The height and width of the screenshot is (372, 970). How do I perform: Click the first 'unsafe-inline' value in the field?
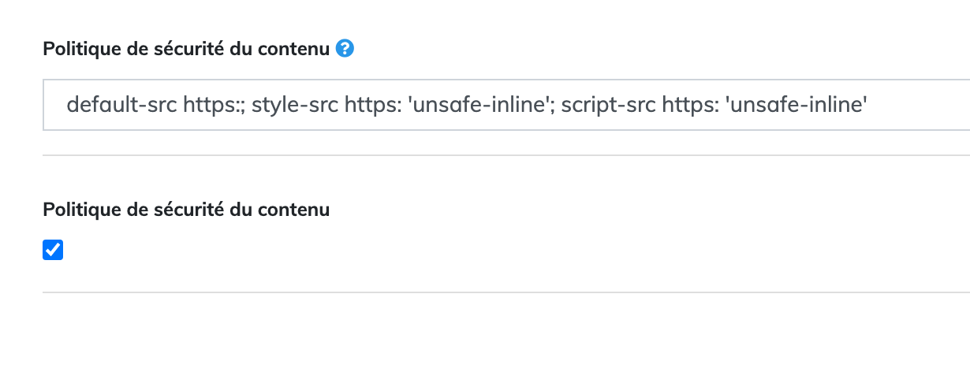[473, 104]
